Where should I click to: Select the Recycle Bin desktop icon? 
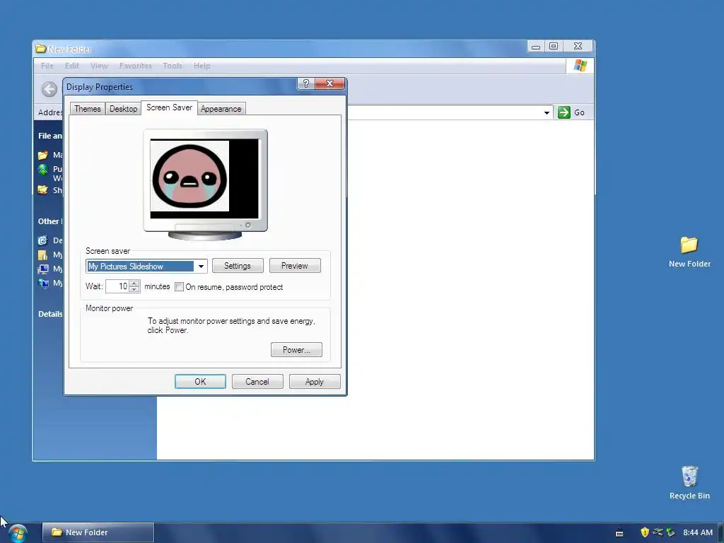pyautogui.click(x=689, y=482)
